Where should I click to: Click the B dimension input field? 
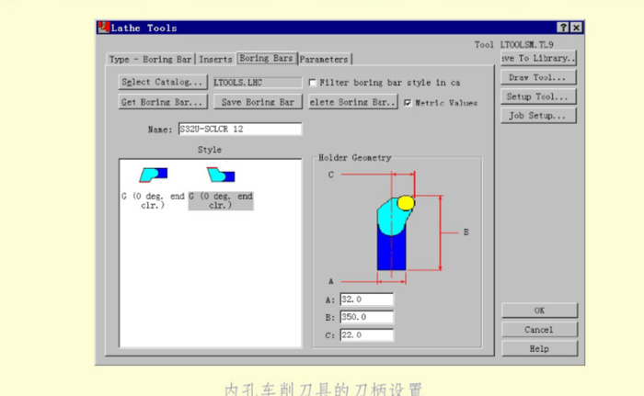tap(366, 317)
